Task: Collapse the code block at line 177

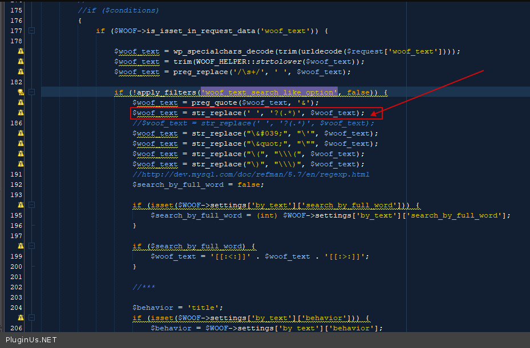Action: 32,31
